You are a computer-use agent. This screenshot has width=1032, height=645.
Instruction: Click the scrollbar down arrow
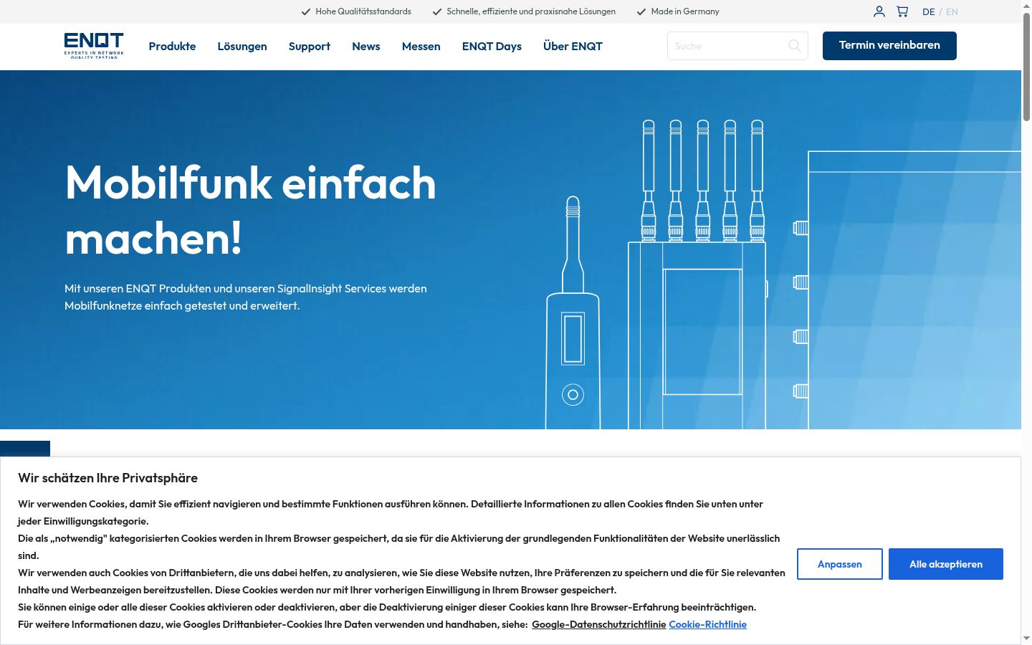pyautogui.click(x=1026, y=638)
